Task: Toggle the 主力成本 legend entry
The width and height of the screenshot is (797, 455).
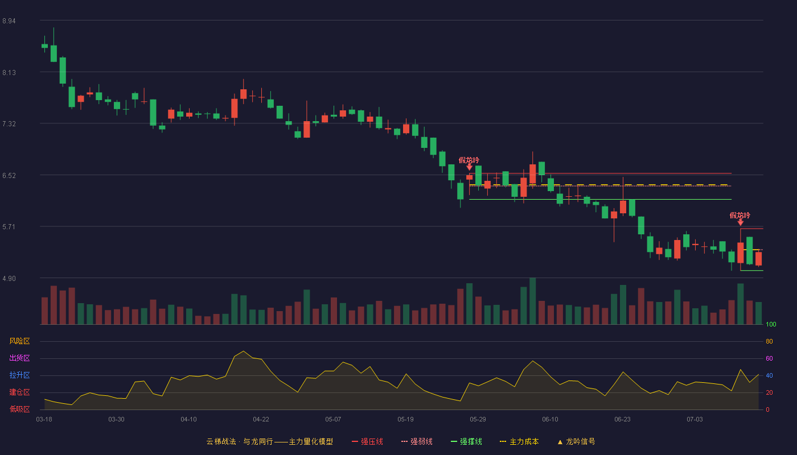Action: click(x=519, y=441)
